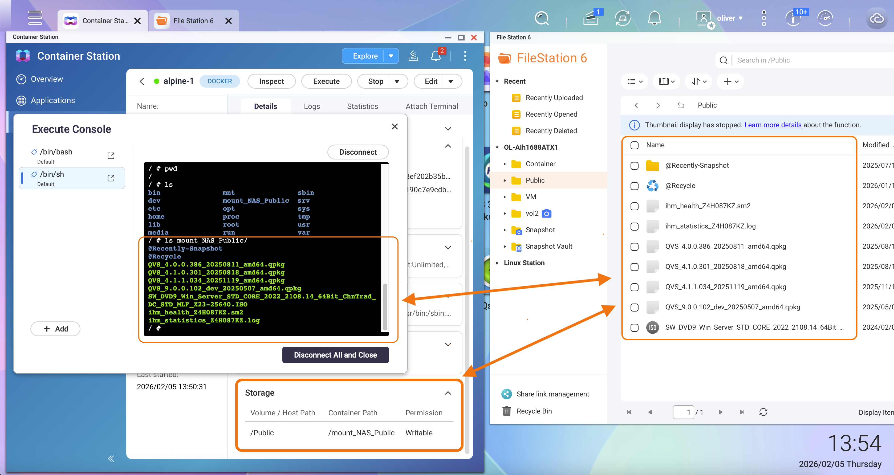Click the Container Station notifications bell
Image resolution: width=894 pixels, height=475 pixels.
(x=436, y=56)
